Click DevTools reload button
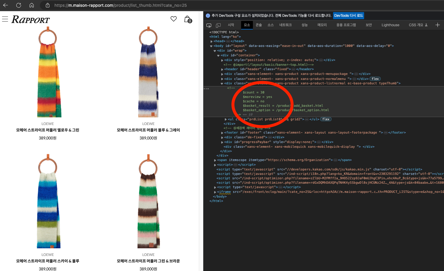444x271 pixels. (x=348, y=16)
